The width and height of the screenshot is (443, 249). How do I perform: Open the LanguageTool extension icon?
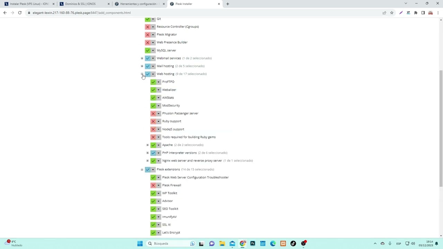(408, 13)
